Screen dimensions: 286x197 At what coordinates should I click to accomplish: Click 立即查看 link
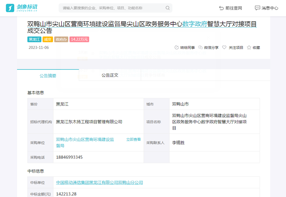(x=134, y=139)
